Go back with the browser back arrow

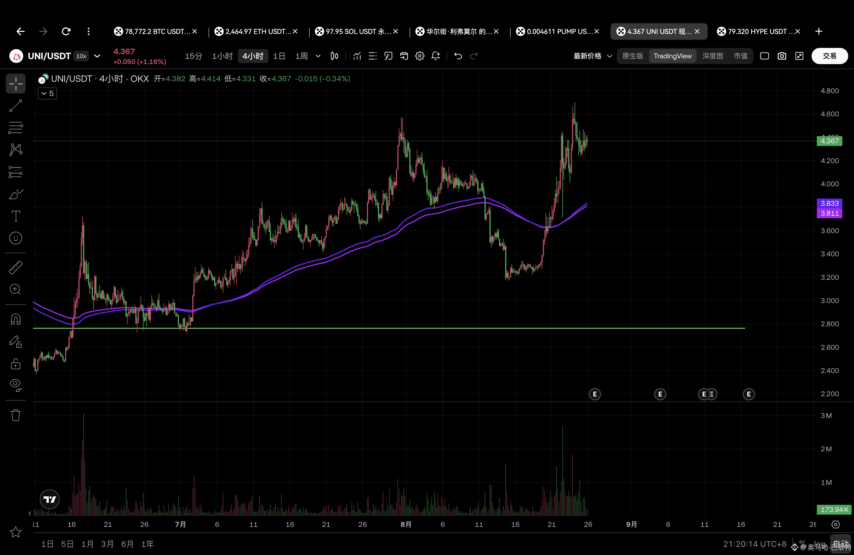pyautogui.click(x=20, y=32)
